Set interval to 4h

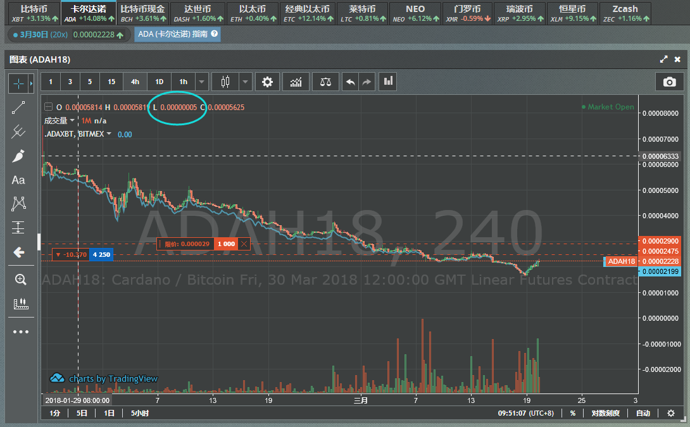click(x=135, y=82)
